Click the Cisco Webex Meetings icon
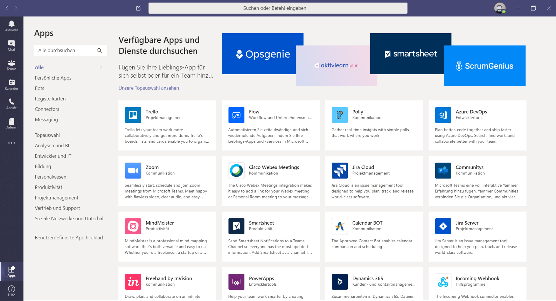Screen dimensions: 556x301 tap(236, 170)
